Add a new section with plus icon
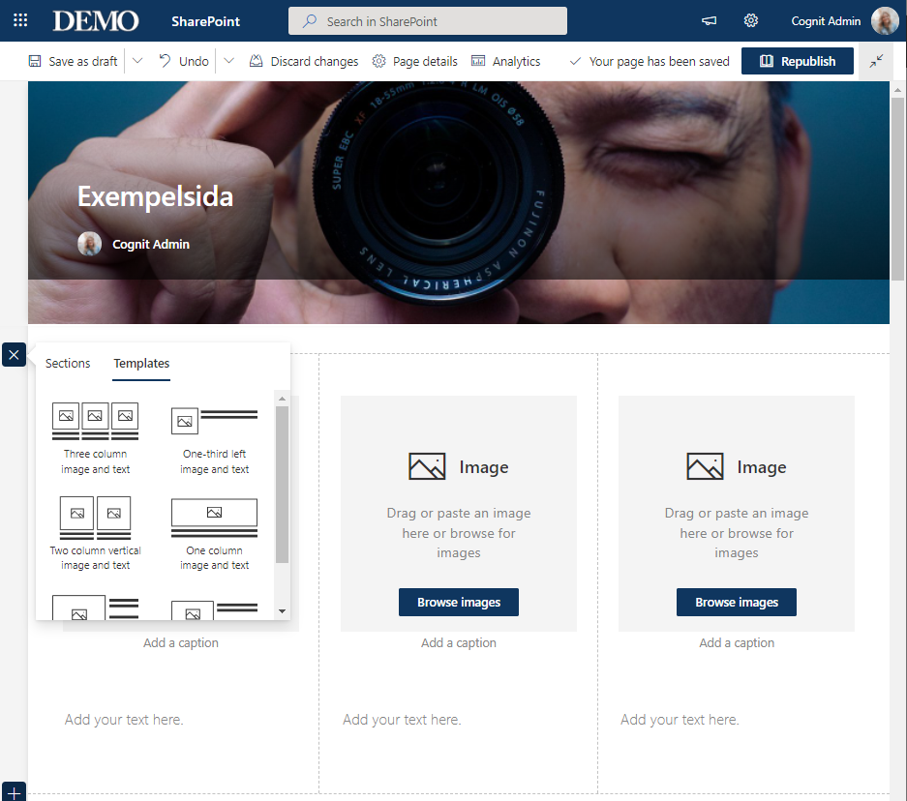 pos(14,792)
